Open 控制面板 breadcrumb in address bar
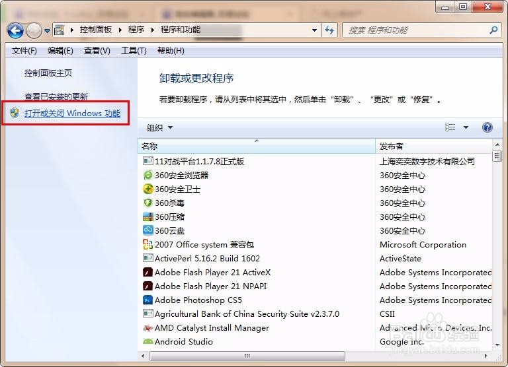508x367 pixels. (x=95, y=30)
